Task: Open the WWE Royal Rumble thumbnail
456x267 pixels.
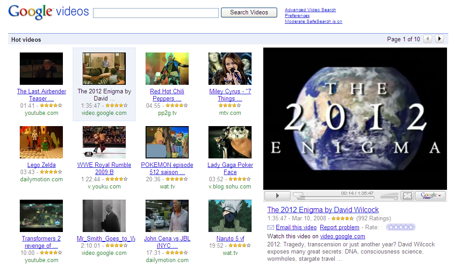Action: coord(104,142)
